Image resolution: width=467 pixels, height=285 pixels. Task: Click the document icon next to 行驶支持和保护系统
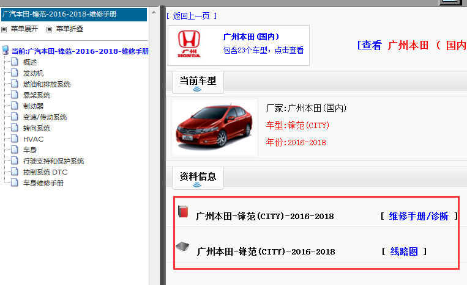click(15, 161)
